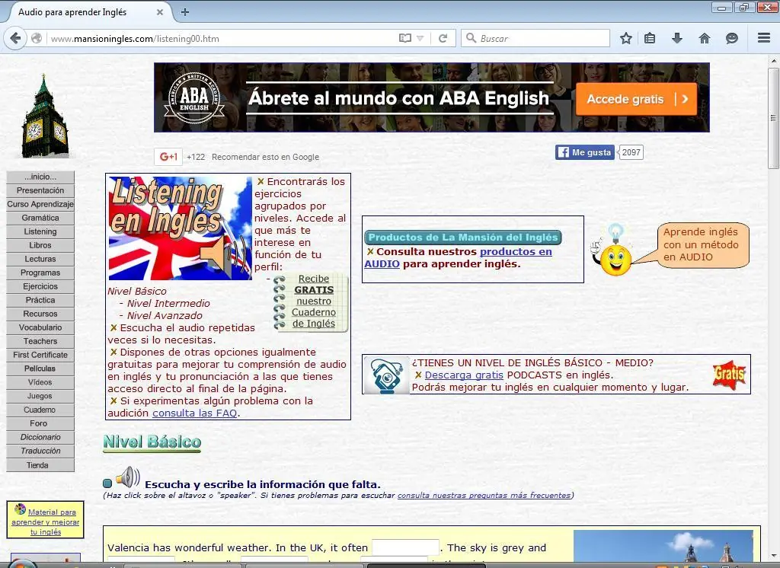The height and width of the screenshot is (568, 780).
Task: Jump to Nivel Intermedio link
Action: coord(168,303)
